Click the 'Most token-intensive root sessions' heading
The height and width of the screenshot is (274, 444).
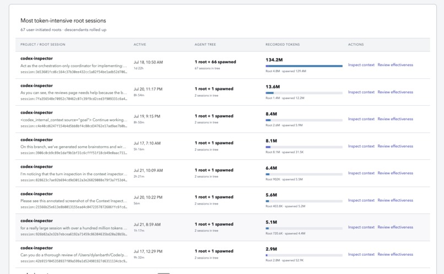pos(63,21)
